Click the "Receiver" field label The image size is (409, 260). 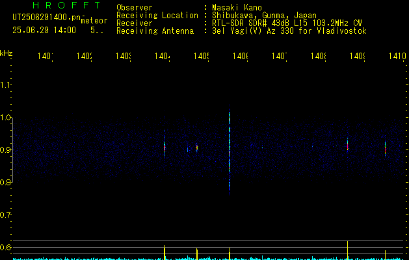[135, 23]
